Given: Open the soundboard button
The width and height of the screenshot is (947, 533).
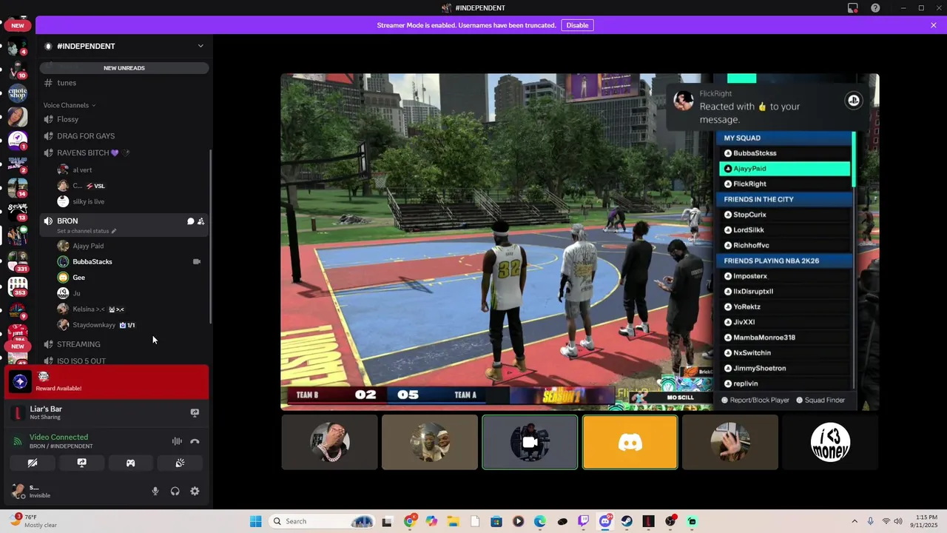Looking at the screenshot, I should pos(179,463).
